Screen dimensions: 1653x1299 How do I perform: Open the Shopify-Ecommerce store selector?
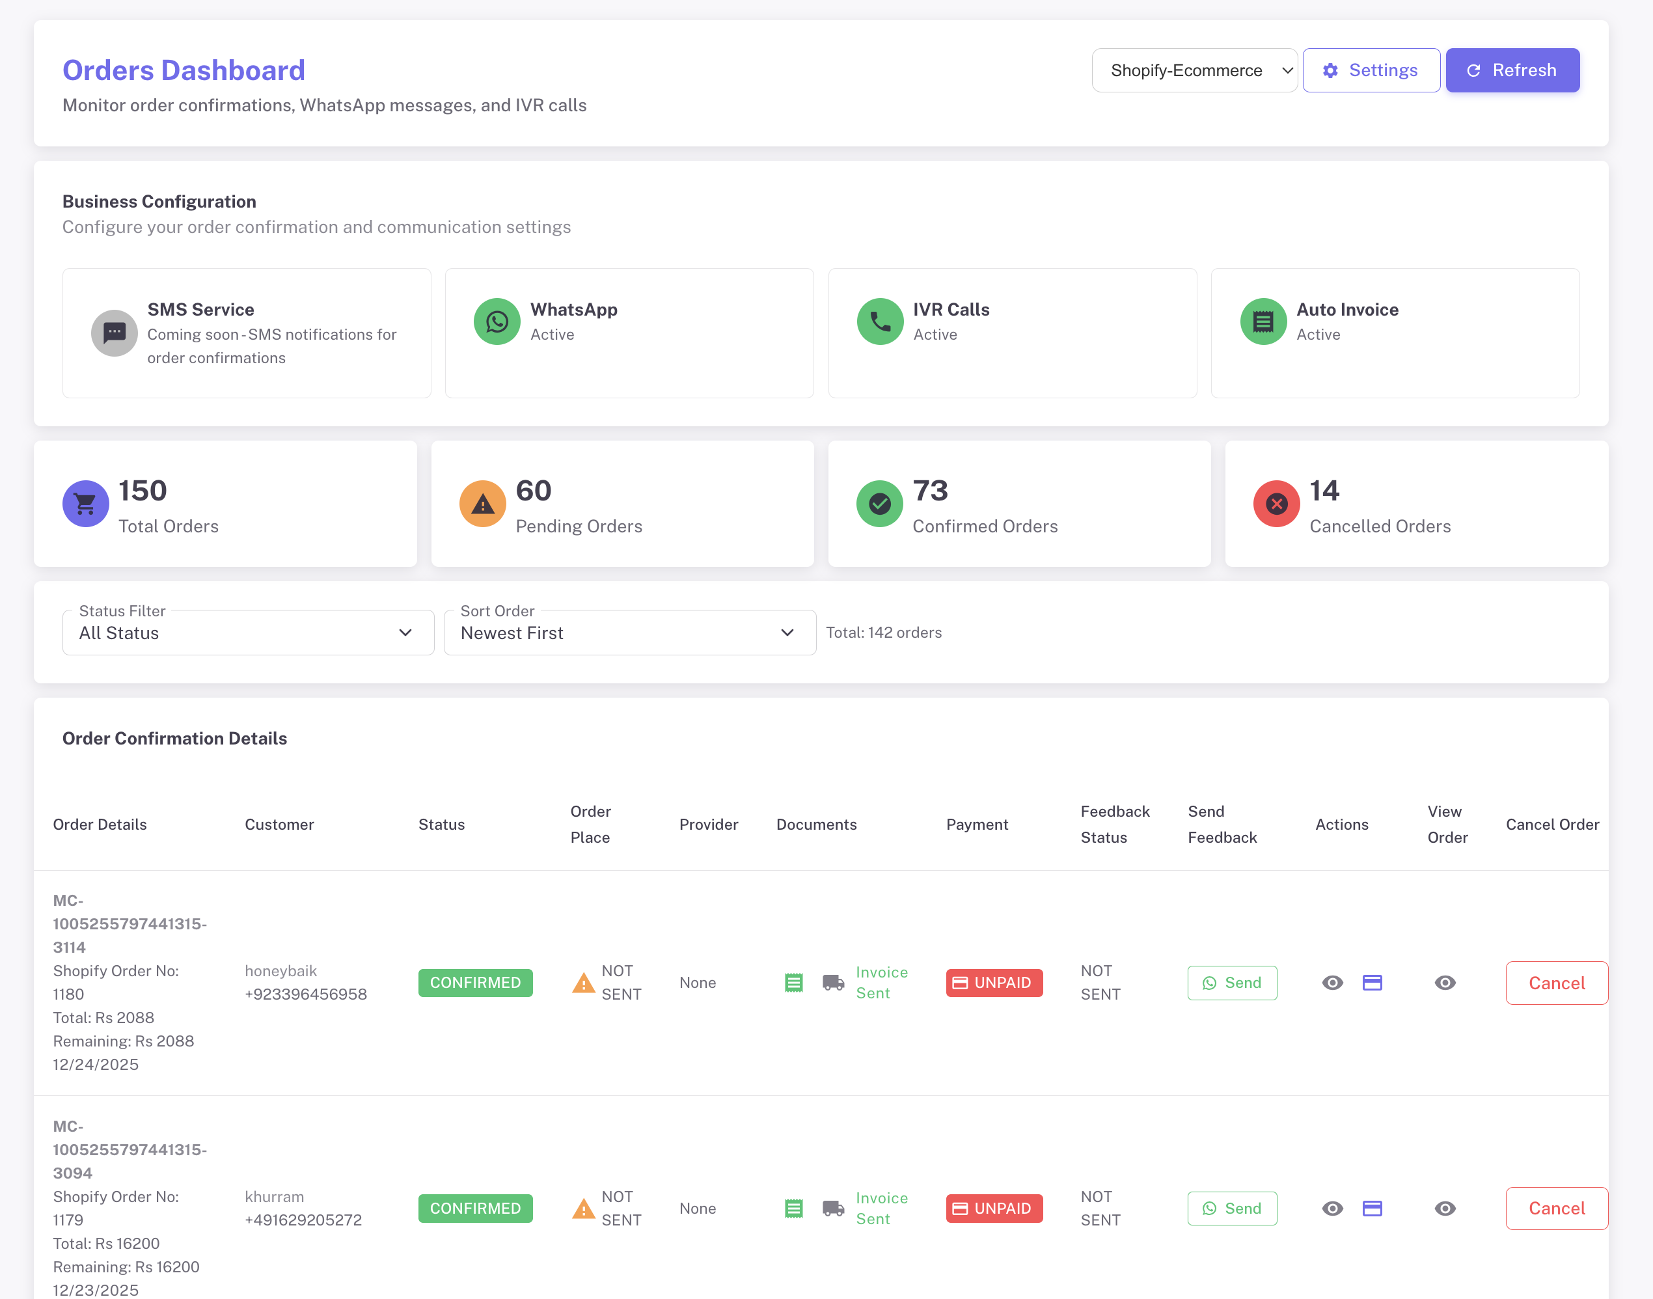click(1194, 71)
